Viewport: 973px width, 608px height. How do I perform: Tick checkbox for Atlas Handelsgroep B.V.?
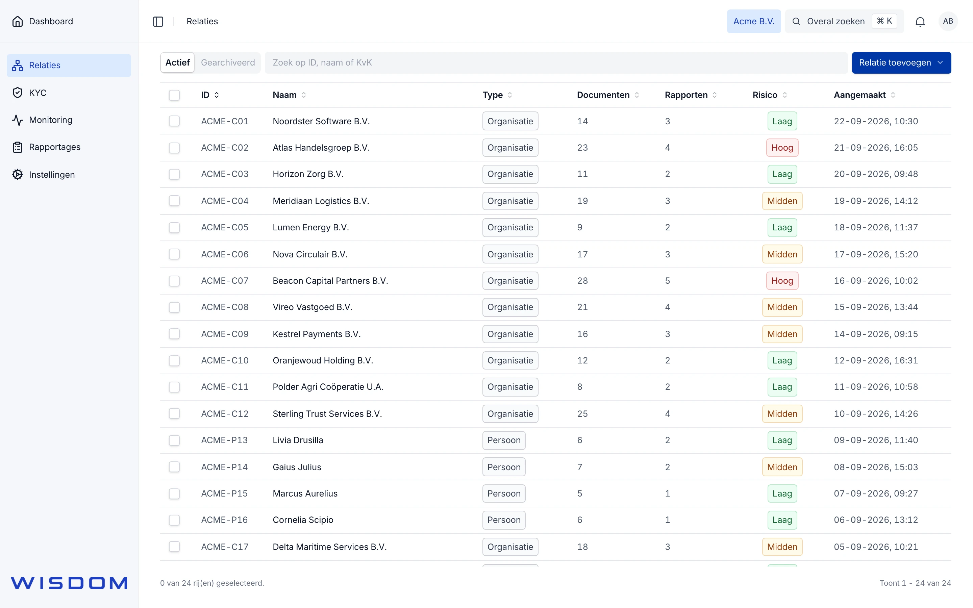[174, 148]
